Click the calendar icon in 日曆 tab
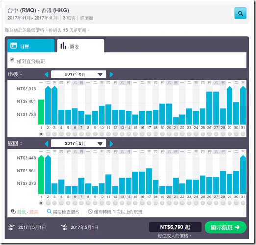256x245 pixels. [x=14, y=45]
